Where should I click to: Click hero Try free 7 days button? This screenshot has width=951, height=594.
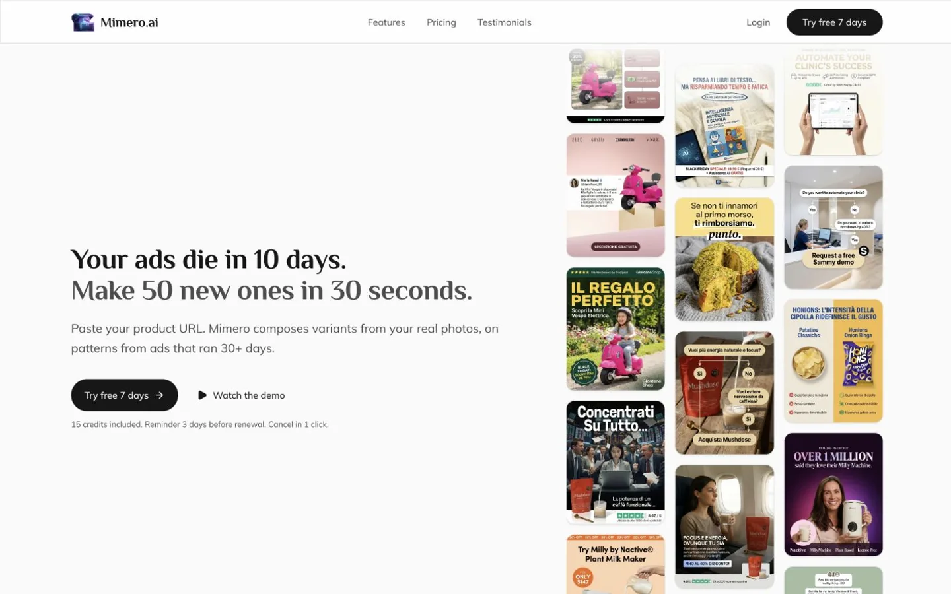(124, 395)
